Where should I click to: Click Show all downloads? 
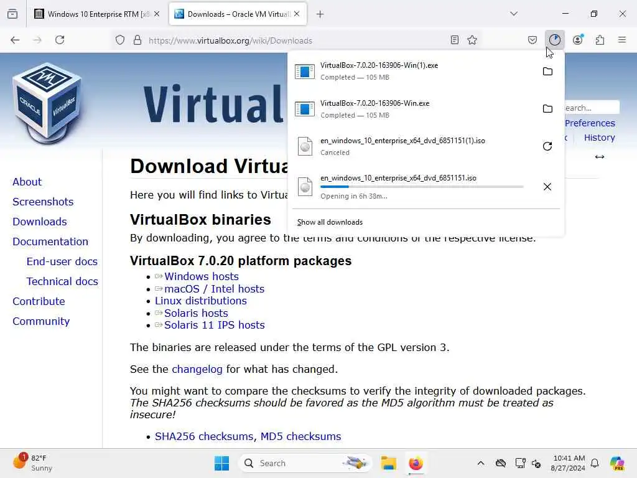click(x=330, y=222)
